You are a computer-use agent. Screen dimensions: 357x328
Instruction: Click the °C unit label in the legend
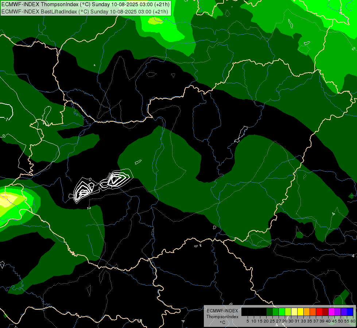223,322
